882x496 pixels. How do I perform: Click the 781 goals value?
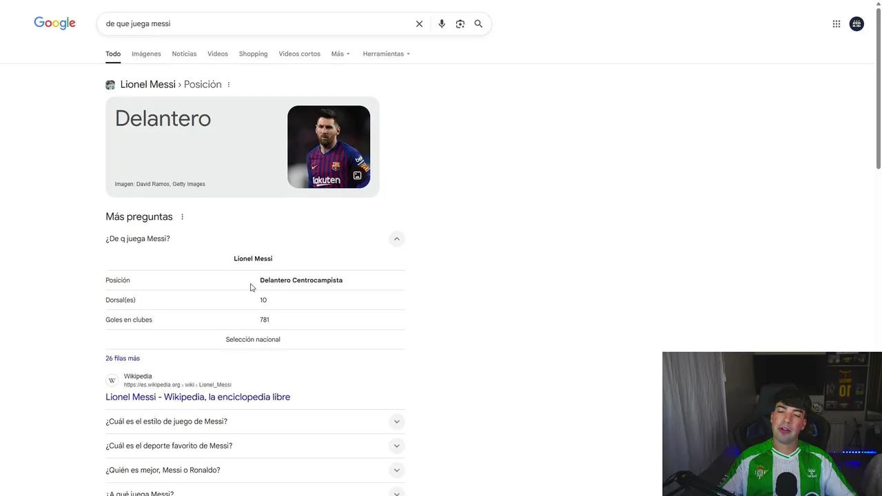point(265,320)
